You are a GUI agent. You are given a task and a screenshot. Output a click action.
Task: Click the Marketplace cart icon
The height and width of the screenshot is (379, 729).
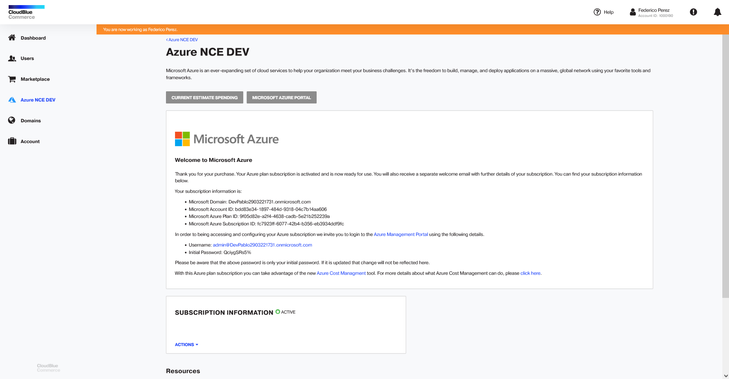point(12,79)
